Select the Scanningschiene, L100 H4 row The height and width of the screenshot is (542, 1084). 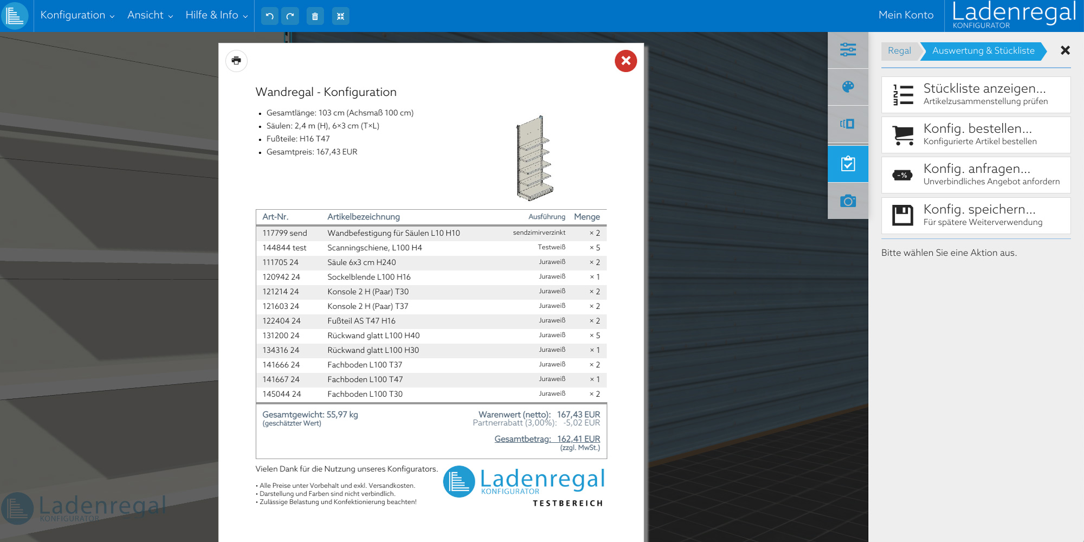point(431,248)
